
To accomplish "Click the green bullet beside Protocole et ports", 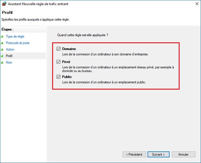I will pyautogui.click(x=2, y=43).
